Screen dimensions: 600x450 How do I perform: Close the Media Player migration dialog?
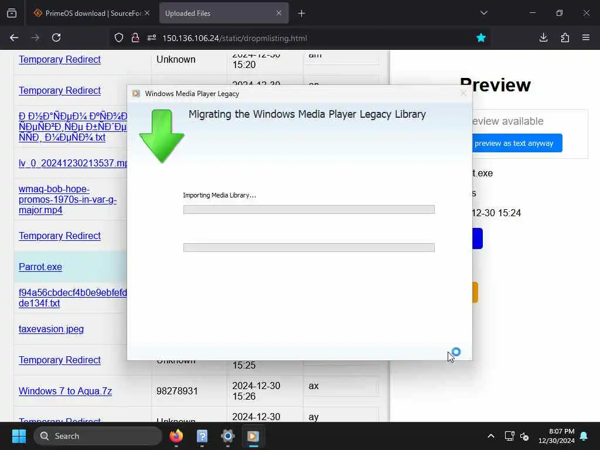point(463,94)
